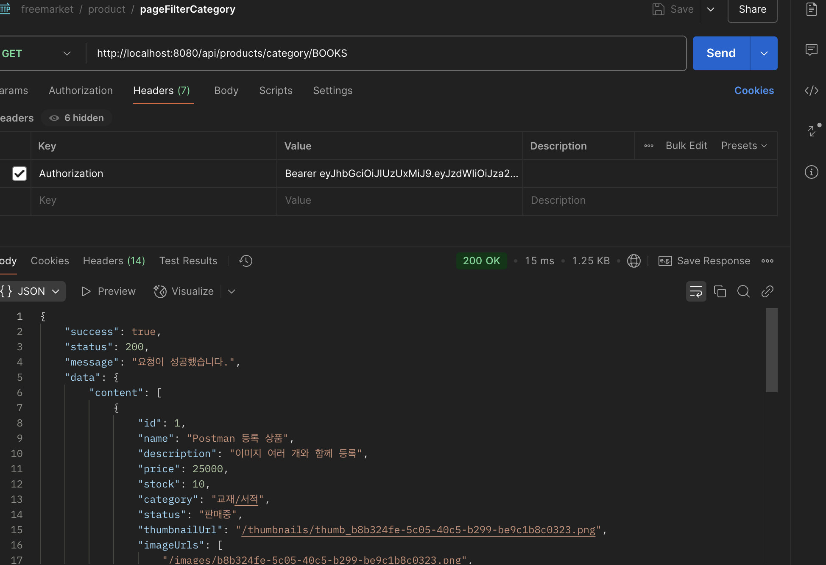Open response history clock icon
Screen dimensions: 826x565
(246, 261)
